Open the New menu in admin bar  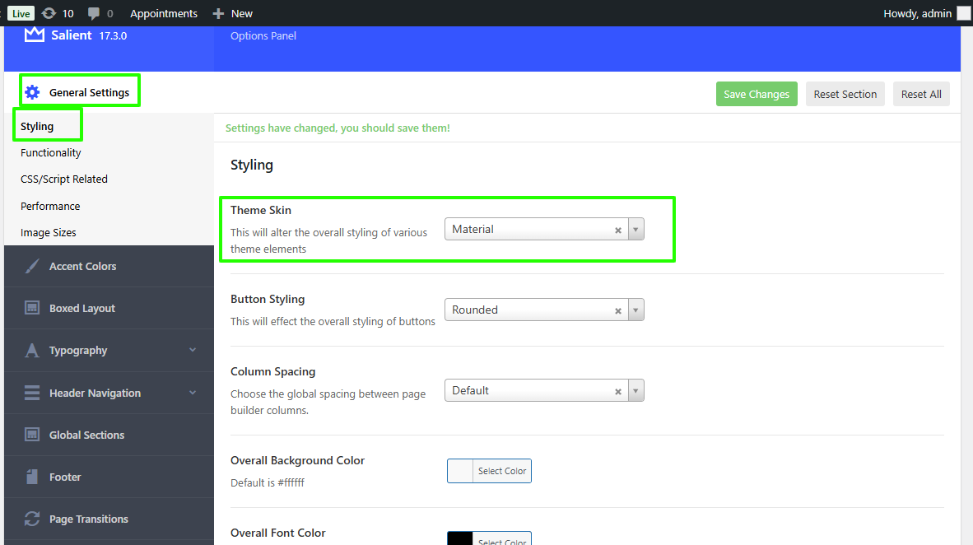[x=241, y=14]
